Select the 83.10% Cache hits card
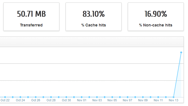 (93, 17)
